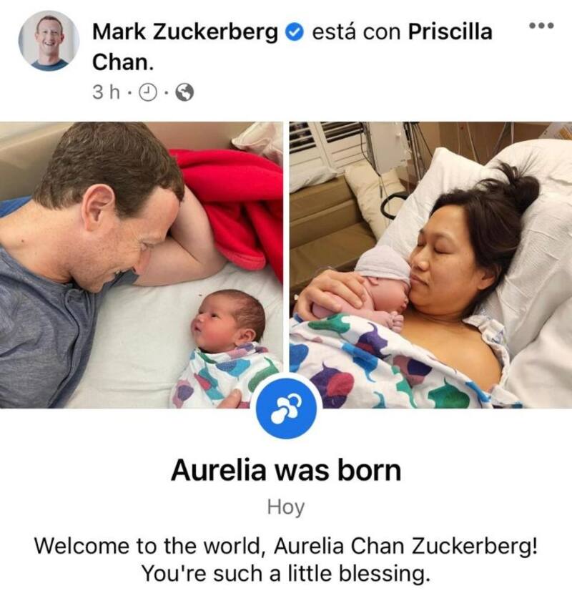Click the clock icon beside timestamp
The image size is (572, 616).
(x=149, y=93)
